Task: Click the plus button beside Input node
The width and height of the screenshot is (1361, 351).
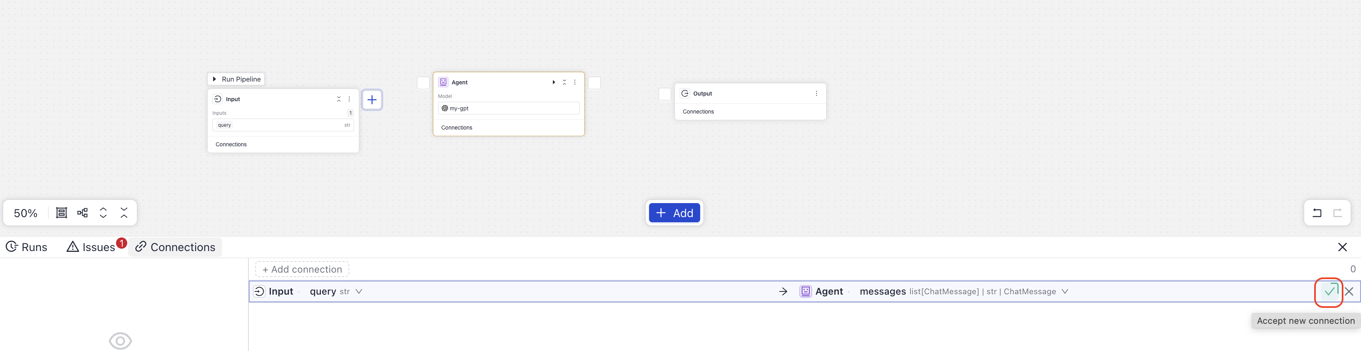Action: click(372, 100)
